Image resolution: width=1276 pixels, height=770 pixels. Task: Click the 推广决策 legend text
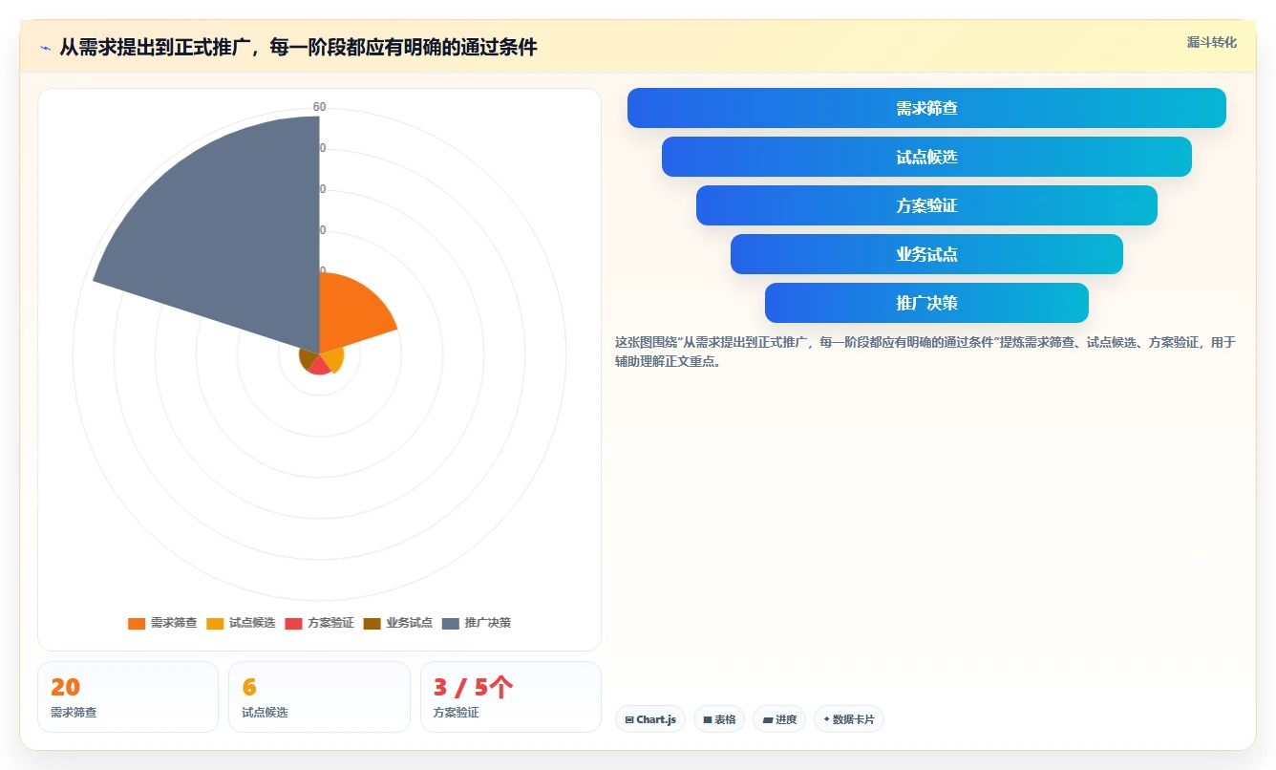488,623
